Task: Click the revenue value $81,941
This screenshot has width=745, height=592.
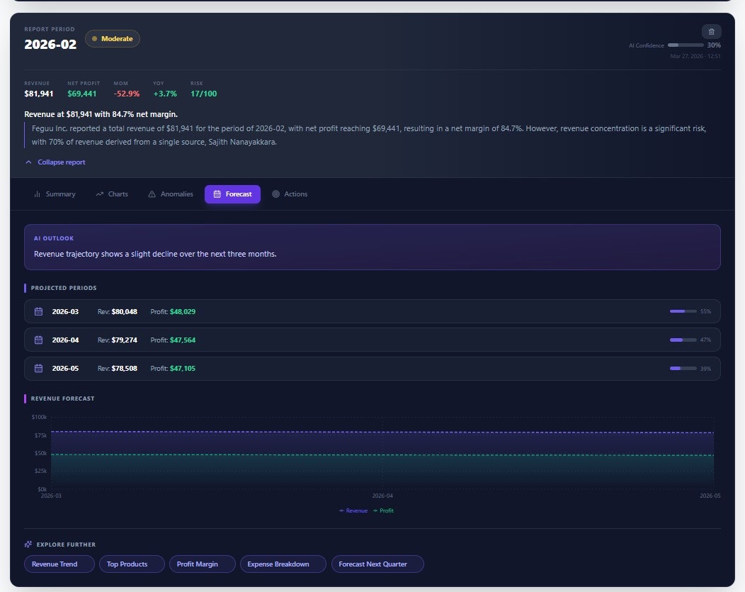Action: 38,94
